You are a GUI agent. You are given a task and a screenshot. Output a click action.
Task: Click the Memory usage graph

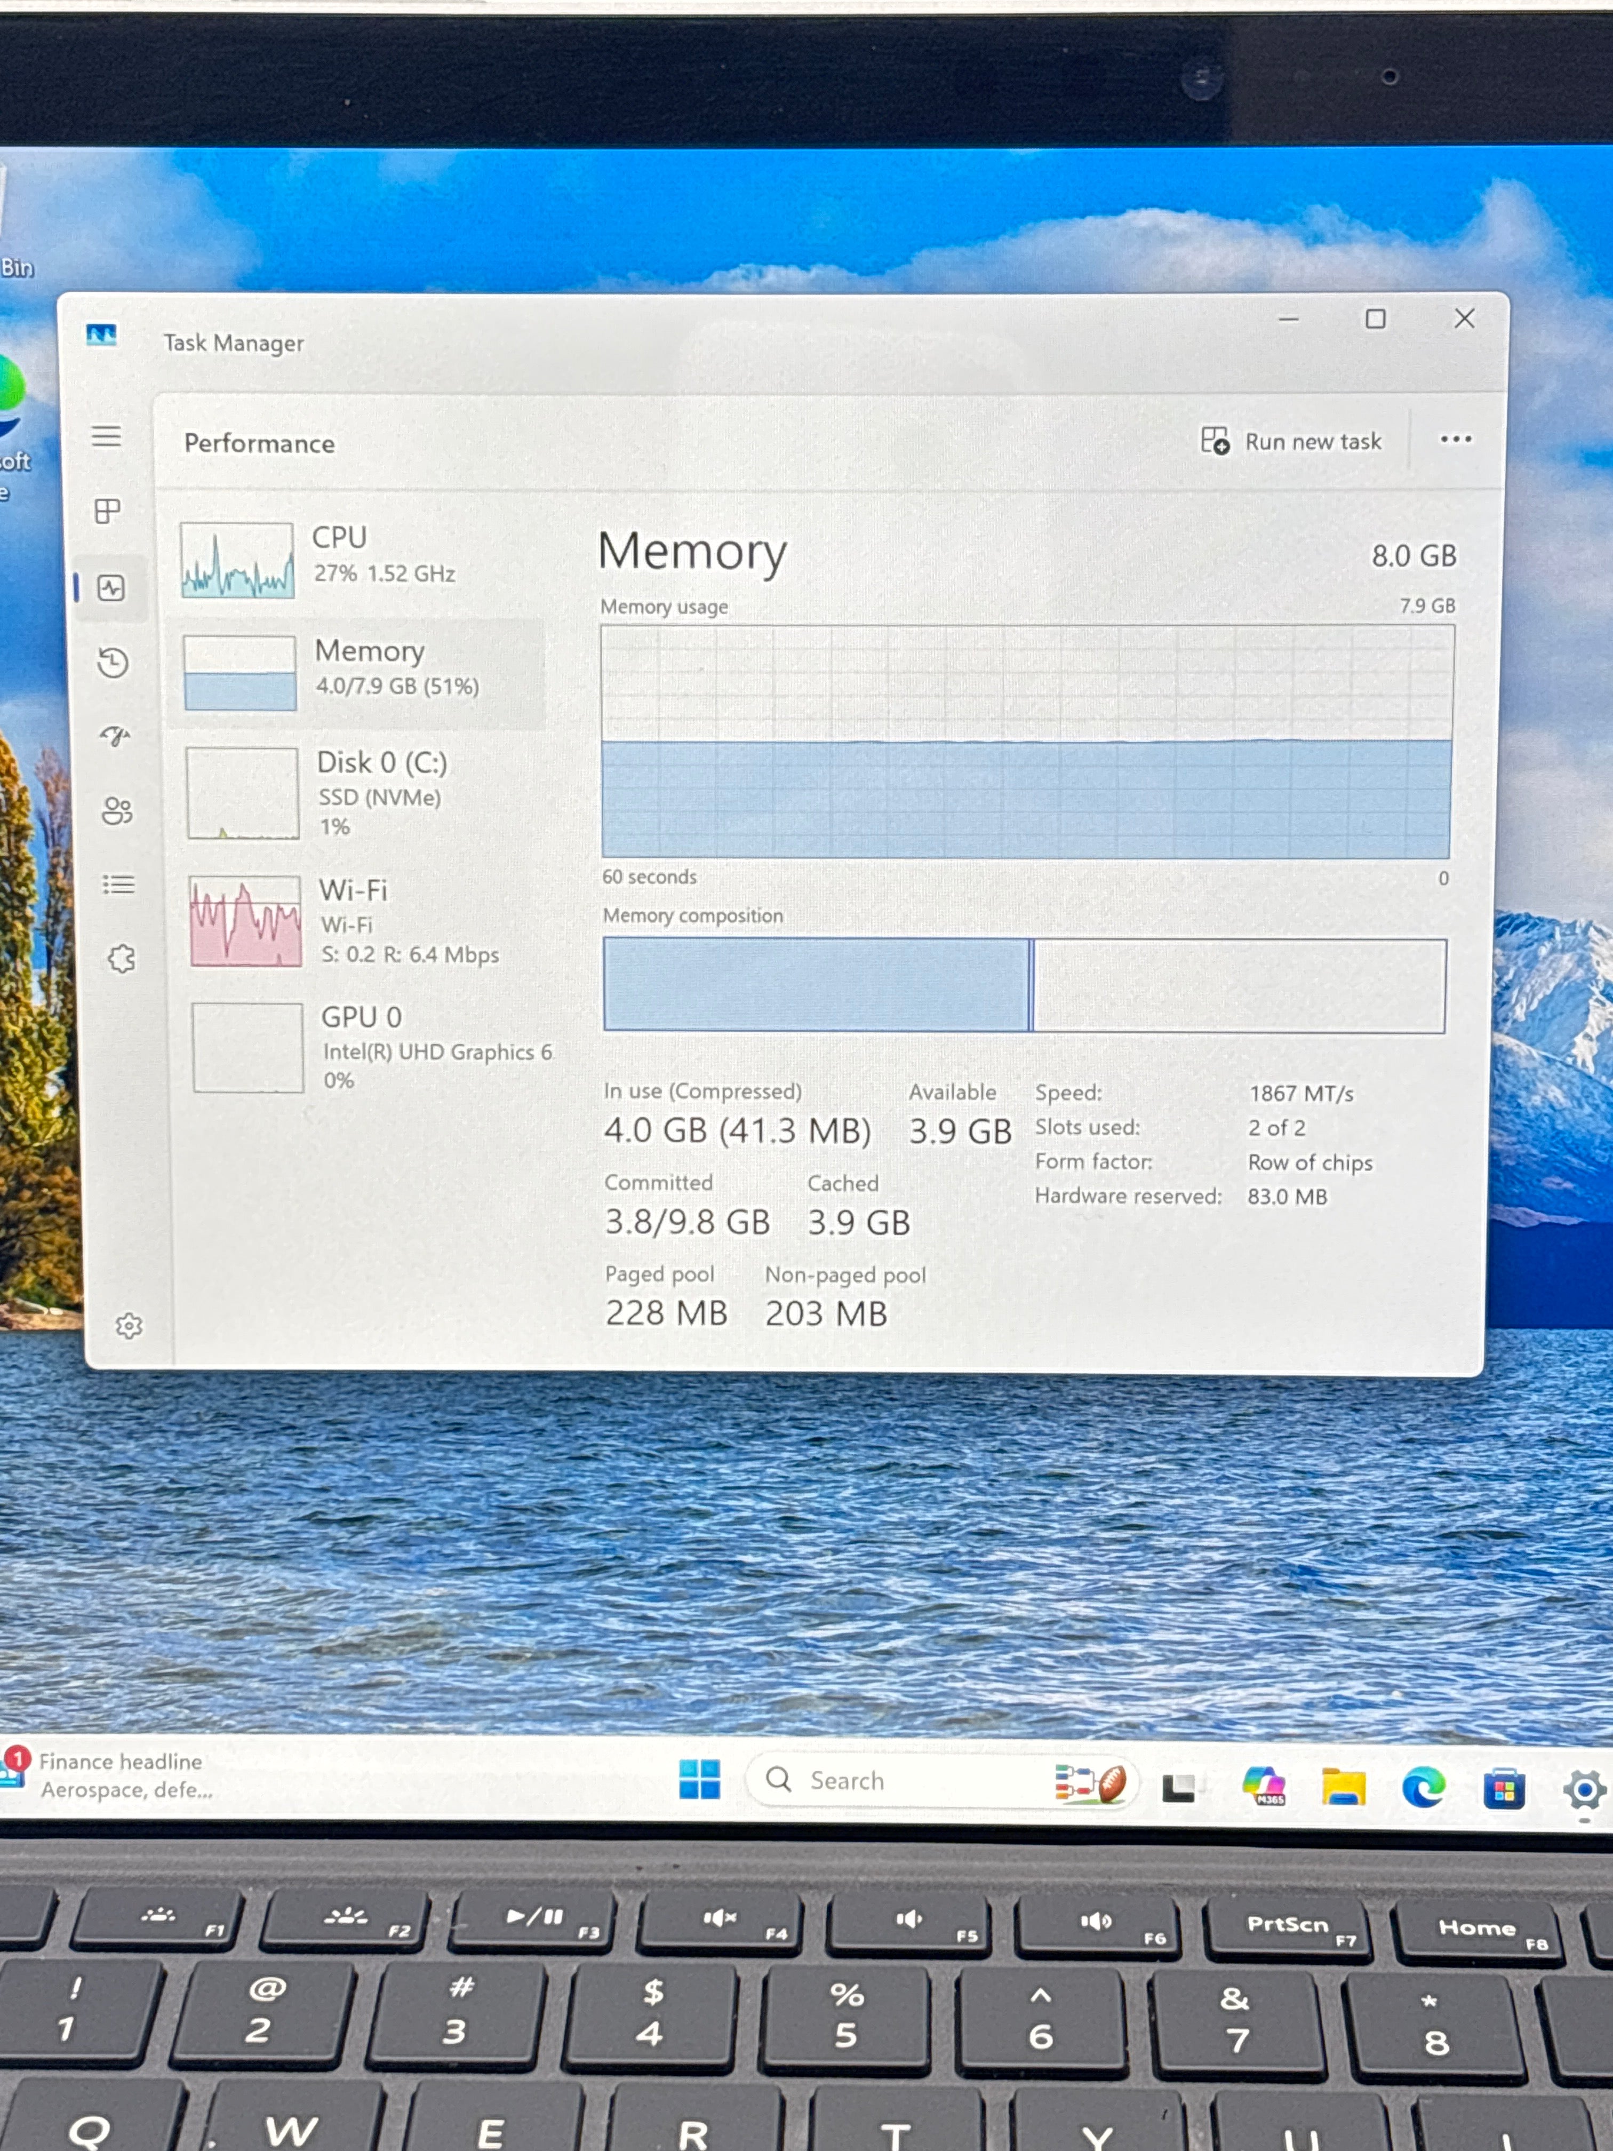(1027, 742)
